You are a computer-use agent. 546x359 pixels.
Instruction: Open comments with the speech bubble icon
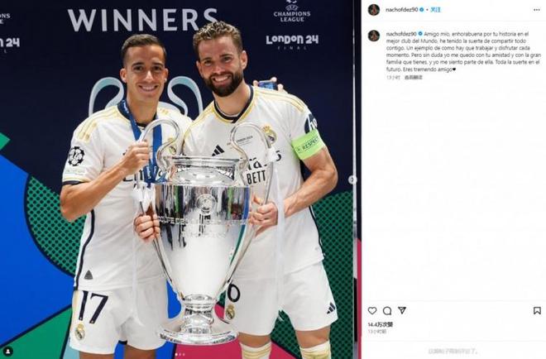[387, 310]
